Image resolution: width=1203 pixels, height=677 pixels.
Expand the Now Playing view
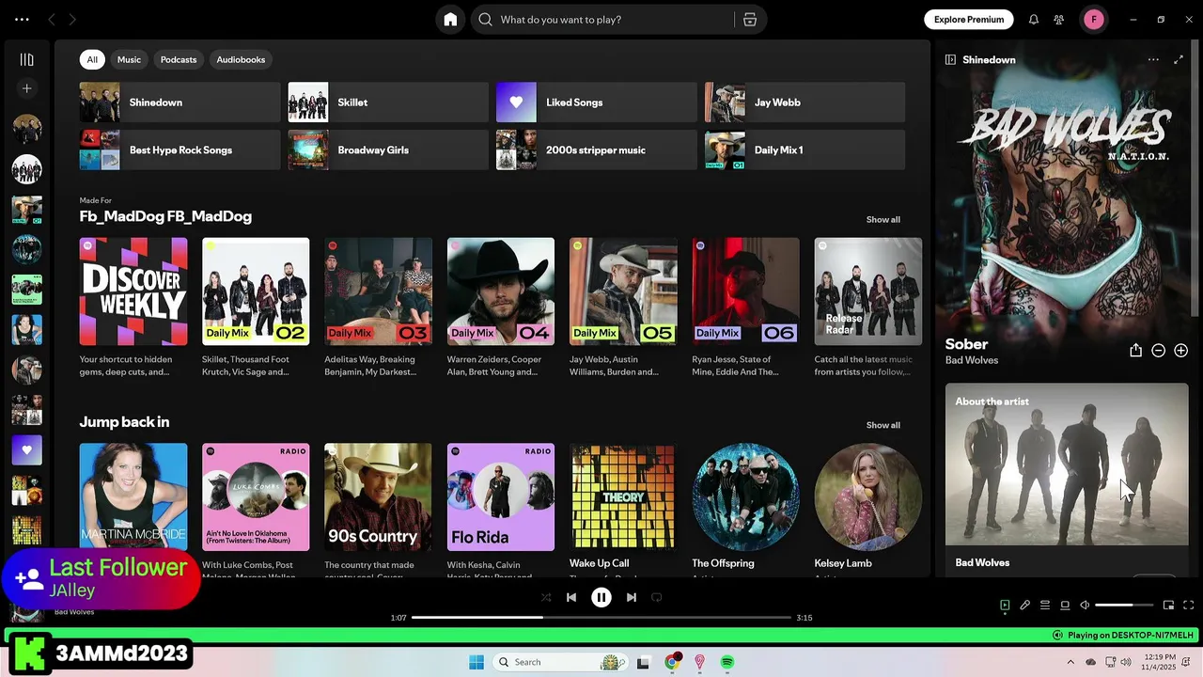click(1179, 59)
